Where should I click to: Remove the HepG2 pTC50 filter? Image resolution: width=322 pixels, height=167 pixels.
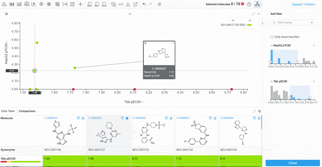[314, 46]
